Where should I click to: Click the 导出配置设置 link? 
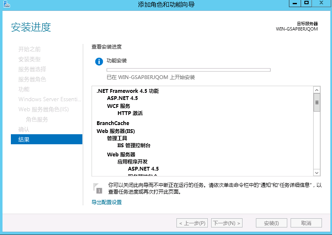107,202
